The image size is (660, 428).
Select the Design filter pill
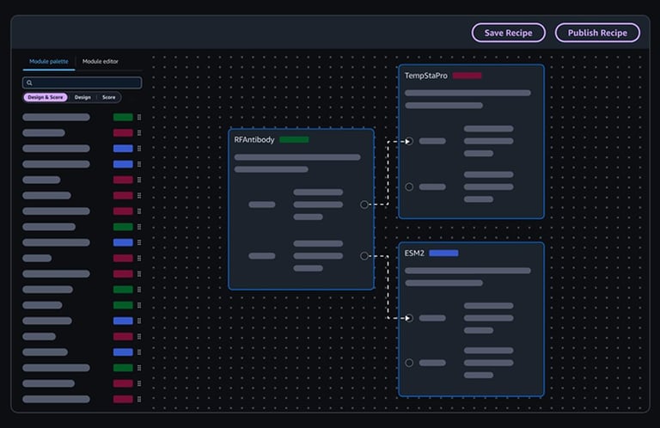82,97
